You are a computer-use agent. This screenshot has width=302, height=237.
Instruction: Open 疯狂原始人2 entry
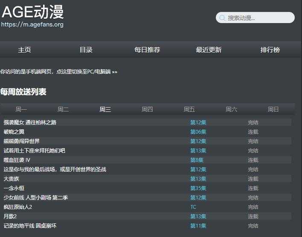point(18,207)
